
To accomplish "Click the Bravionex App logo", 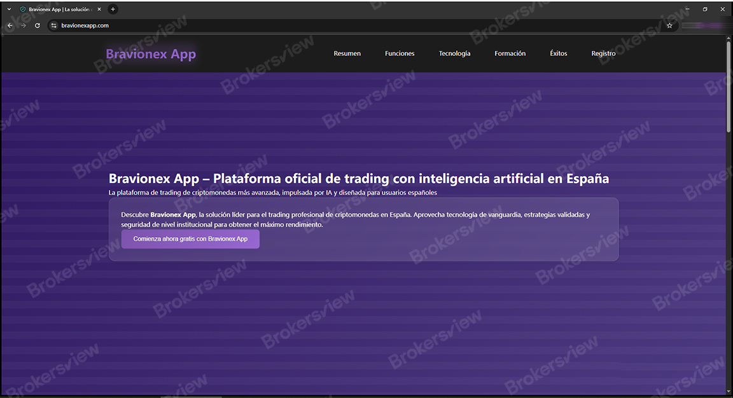I will pyautogui.click(x=151, y=53).
